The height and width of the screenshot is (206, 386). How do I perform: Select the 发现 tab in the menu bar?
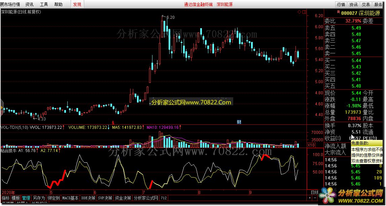point(77,4)
